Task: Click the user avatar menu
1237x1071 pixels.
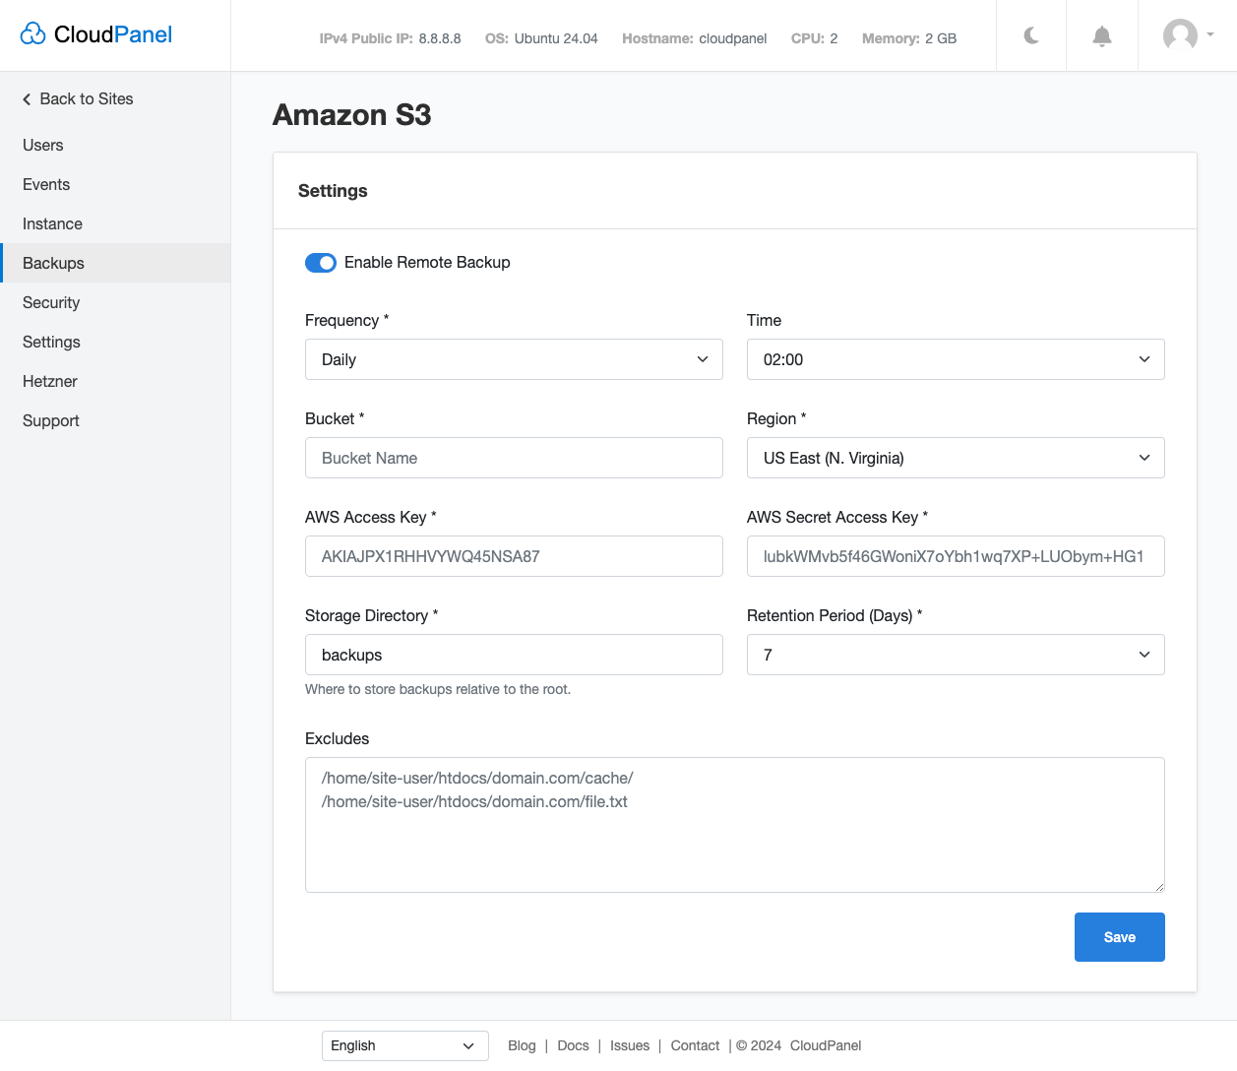Action: [x=1180, y=35]
